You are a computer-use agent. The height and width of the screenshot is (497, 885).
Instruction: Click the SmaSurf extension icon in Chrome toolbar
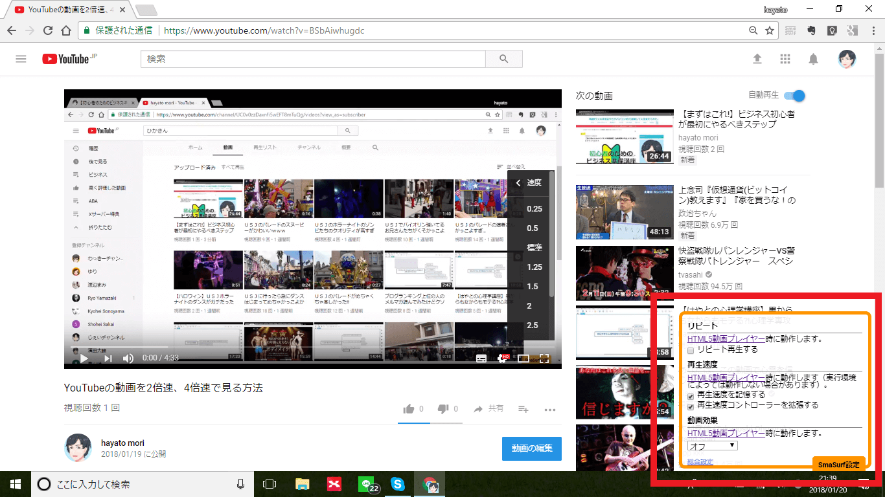click(790, 30)
